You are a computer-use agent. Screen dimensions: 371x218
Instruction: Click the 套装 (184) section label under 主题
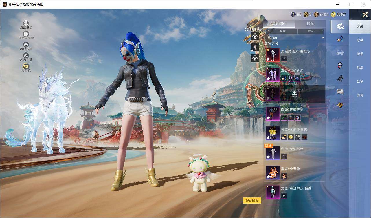pos(271,43)
